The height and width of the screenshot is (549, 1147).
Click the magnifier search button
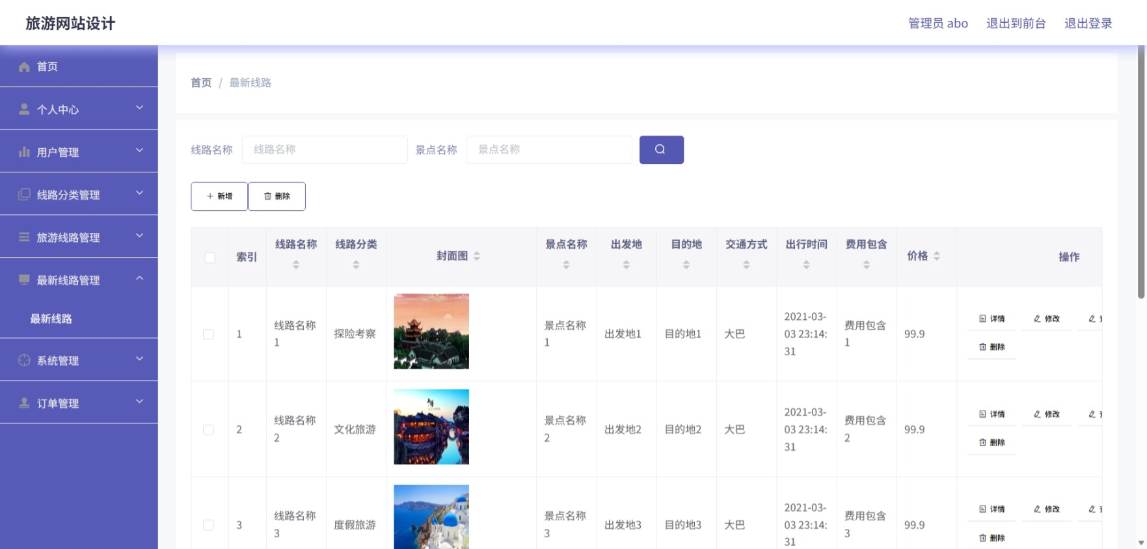tap(661, 150)
